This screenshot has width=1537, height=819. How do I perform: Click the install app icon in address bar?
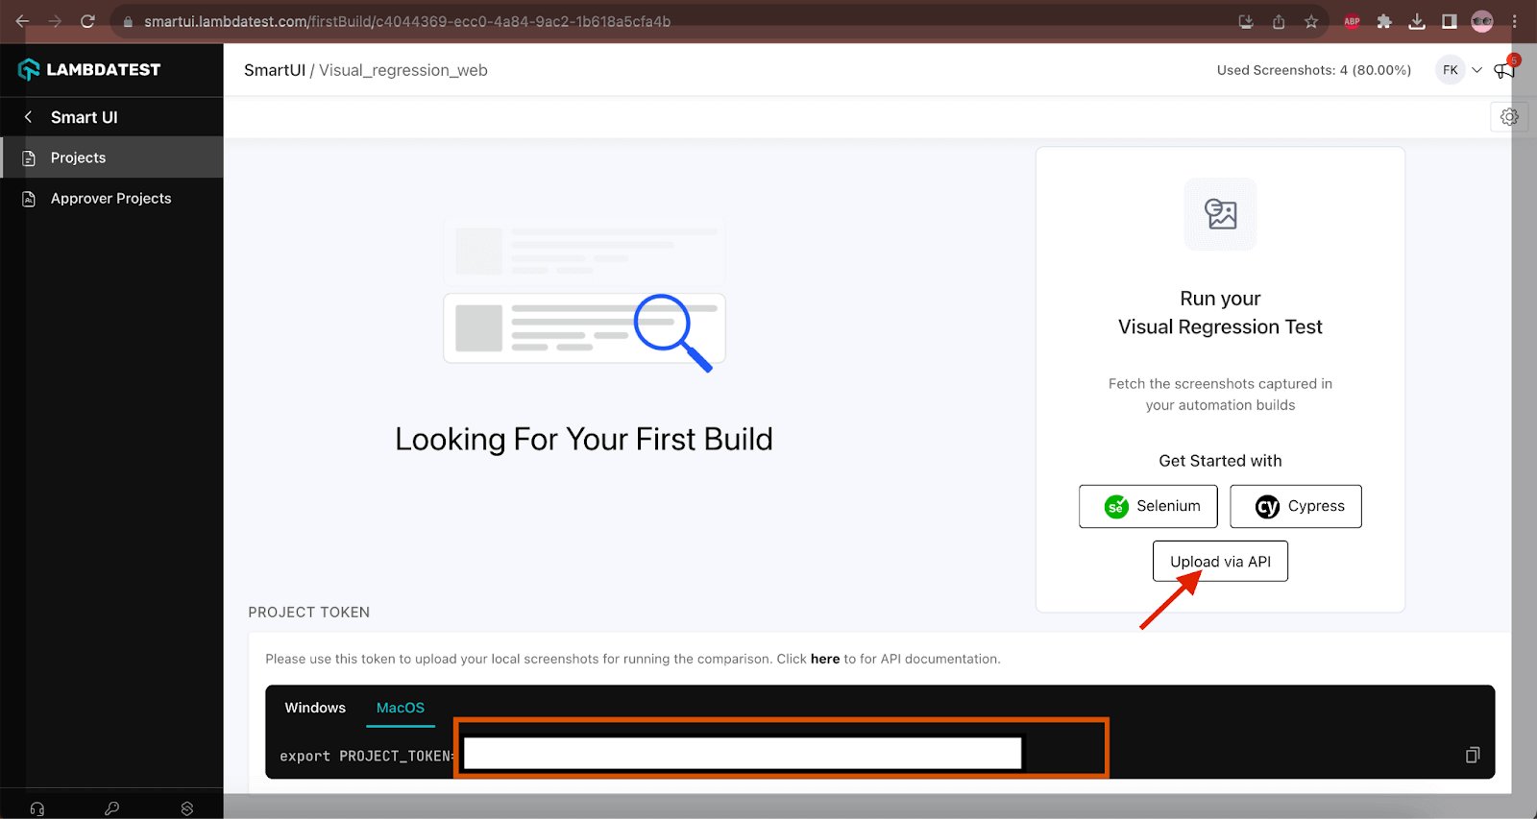[x=1246, y=21]
